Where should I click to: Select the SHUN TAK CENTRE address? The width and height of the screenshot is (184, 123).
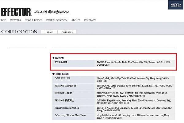click(x=132, y=94)
